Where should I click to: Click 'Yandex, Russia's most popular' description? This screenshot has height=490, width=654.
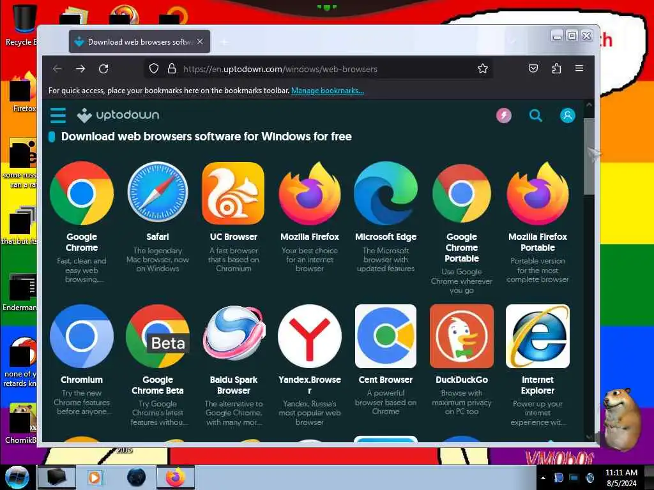[x=310, y=413]
